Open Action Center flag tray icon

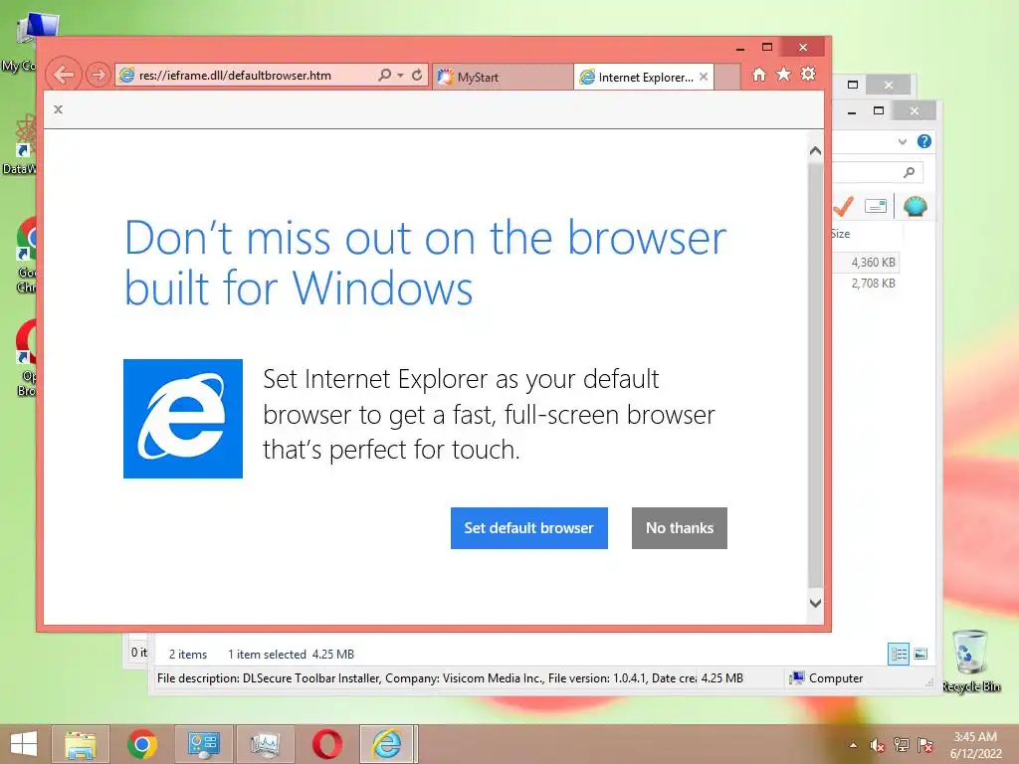pyautogui.click(x=924, y=745)
